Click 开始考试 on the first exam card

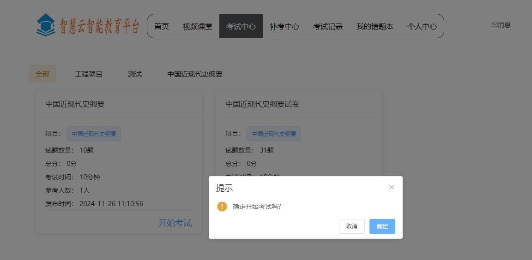tap(175, 223)
